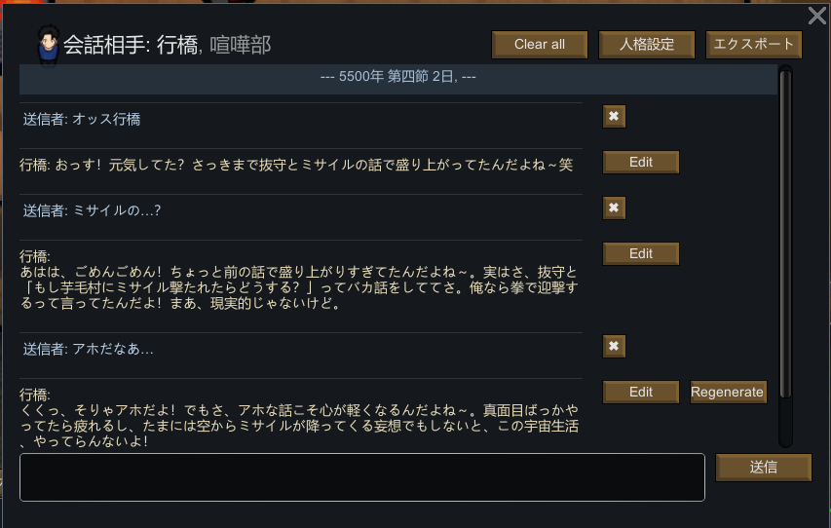The image size is (831, 528).
Task: Send the message with 送信
Action: point(763,468)
